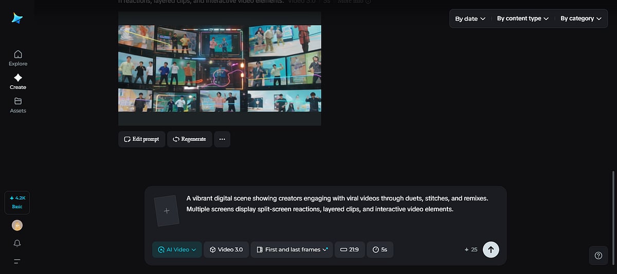This screenshot has width=617, height=274.
Task: Select Create in the sidebar
Action: (18, 81)
